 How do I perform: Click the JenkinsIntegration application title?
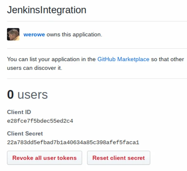[x=47, y=10]
